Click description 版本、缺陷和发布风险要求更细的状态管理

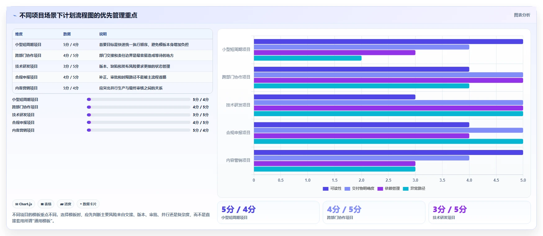click(134, 66)
